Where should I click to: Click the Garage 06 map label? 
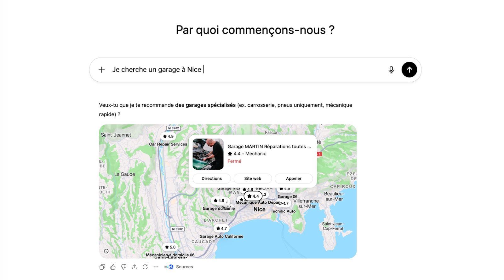(x=288, y=196)
